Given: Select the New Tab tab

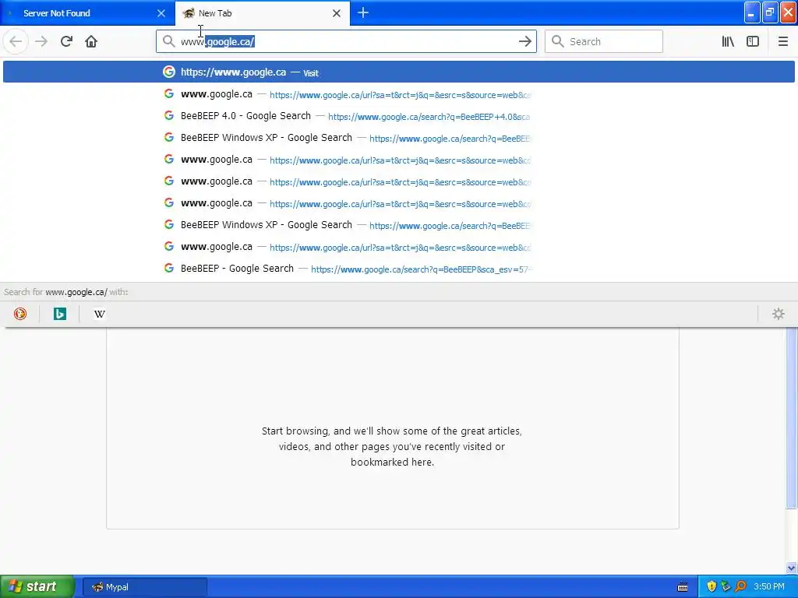Looking at the screenshot, I should coord(263,13).
